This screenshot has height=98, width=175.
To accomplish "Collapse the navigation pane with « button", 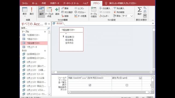I will click(x=49, y=24).
